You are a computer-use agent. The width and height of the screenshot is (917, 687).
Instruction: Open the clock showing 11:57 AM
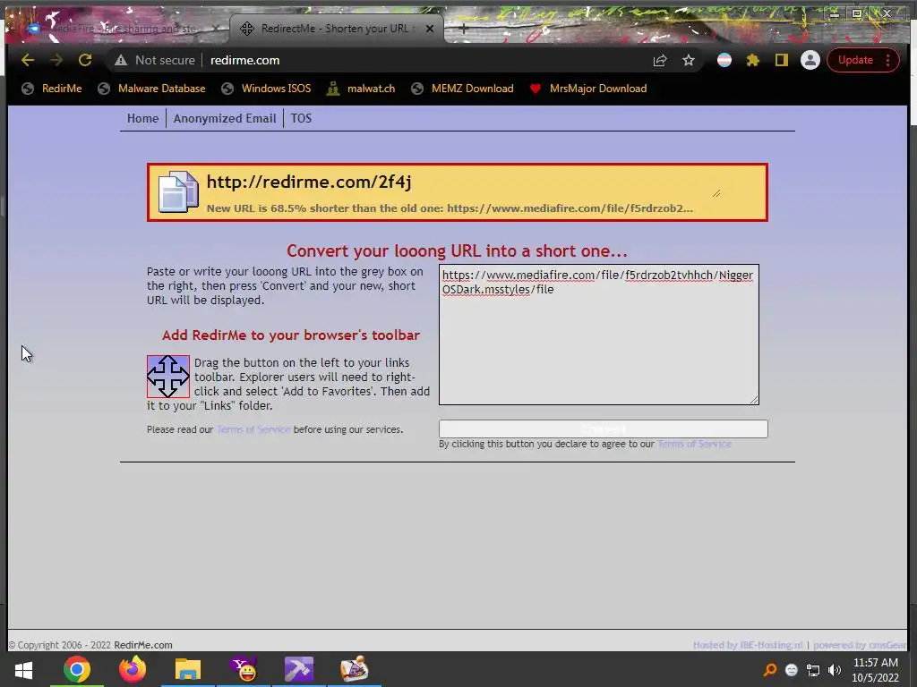(876, 670)
